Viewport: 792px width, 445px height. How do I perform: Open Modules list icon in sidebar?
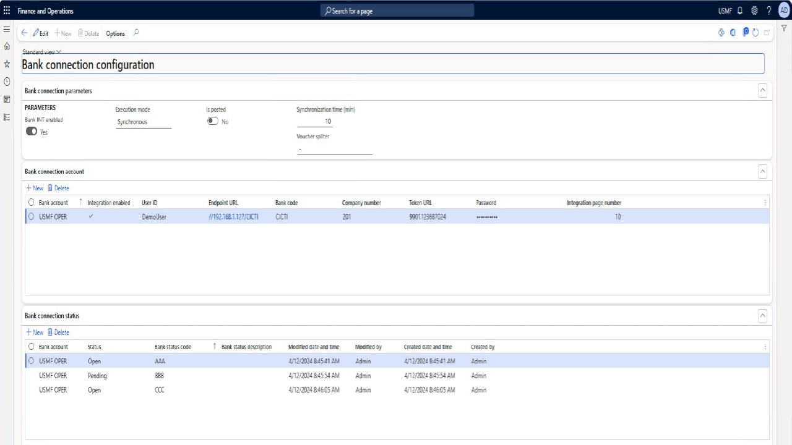pos(7,117)
